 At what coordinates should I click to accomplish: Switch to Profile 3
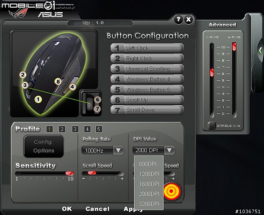(75, 129)
